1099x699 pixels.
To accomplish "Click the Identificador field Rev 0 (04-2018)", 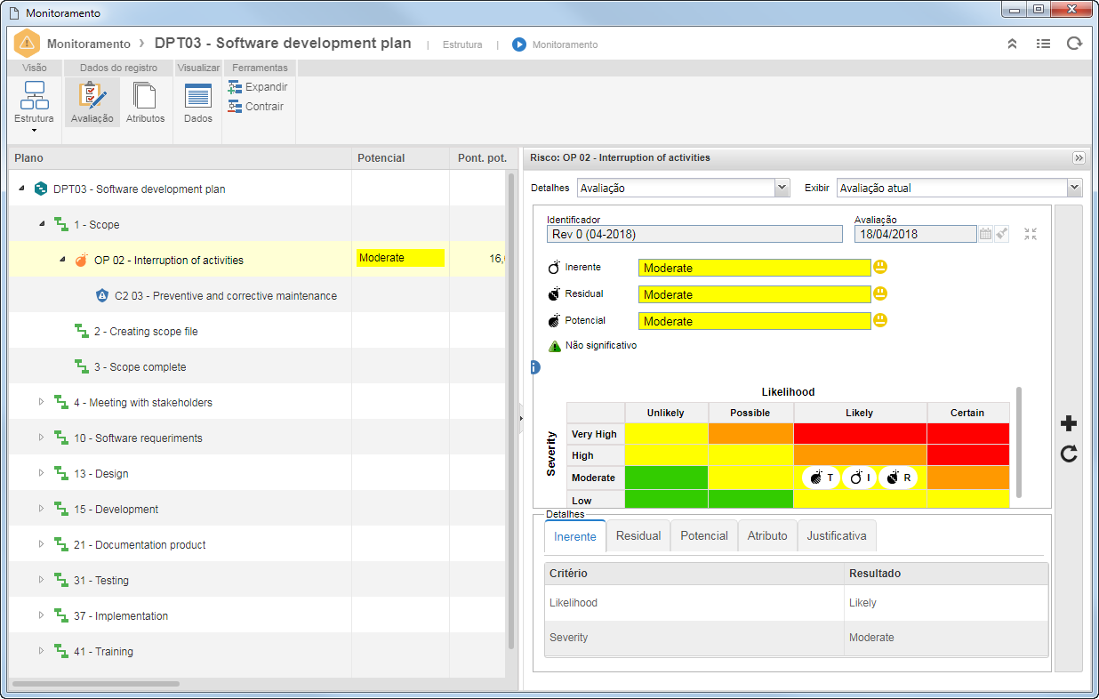I will 694,234.
